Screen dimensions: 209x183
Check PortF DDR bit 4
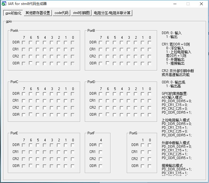(101, 145)
